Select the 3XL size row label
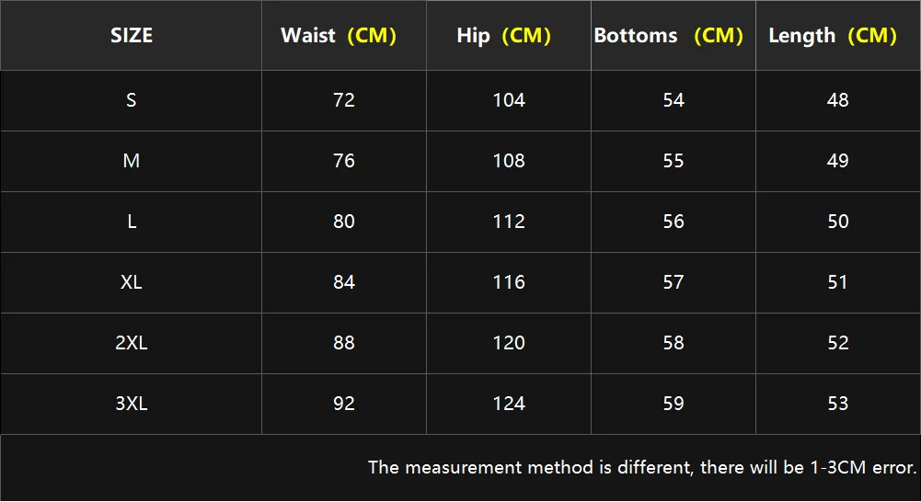 point(132,404)
